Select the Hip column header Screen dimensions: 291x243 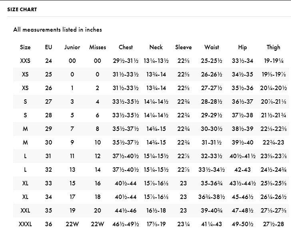click(x=243, y=47)
